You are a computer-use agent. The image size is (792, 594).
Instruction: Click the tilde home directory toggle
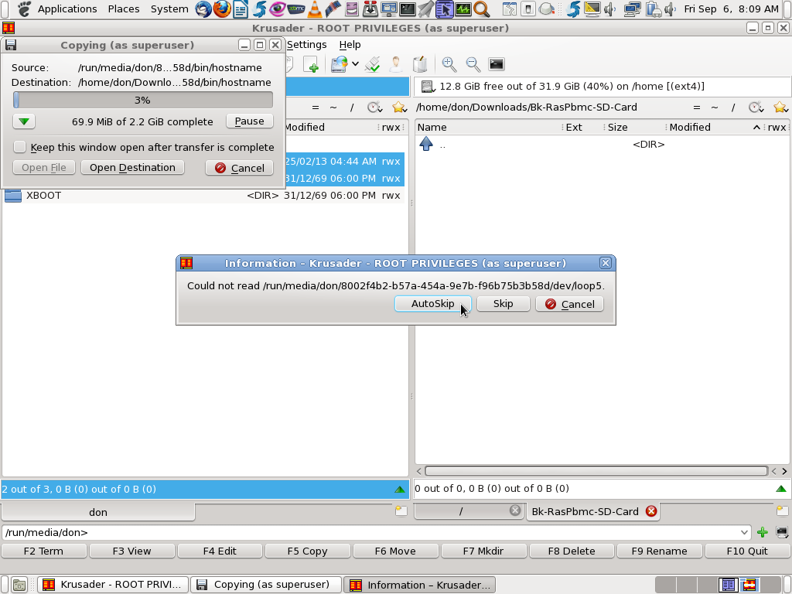[x=333, y=108]
